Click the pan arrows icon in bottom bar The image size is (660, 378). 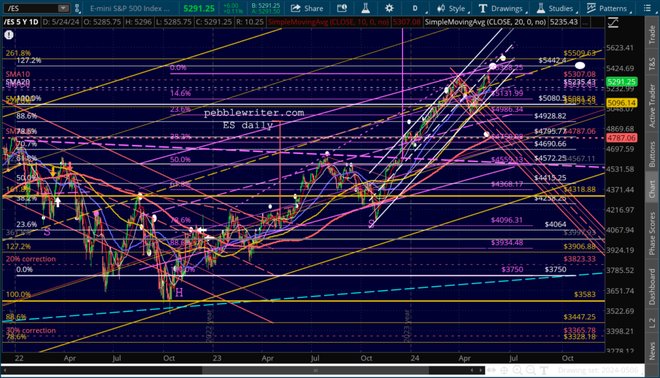click(x=491, y=370)
